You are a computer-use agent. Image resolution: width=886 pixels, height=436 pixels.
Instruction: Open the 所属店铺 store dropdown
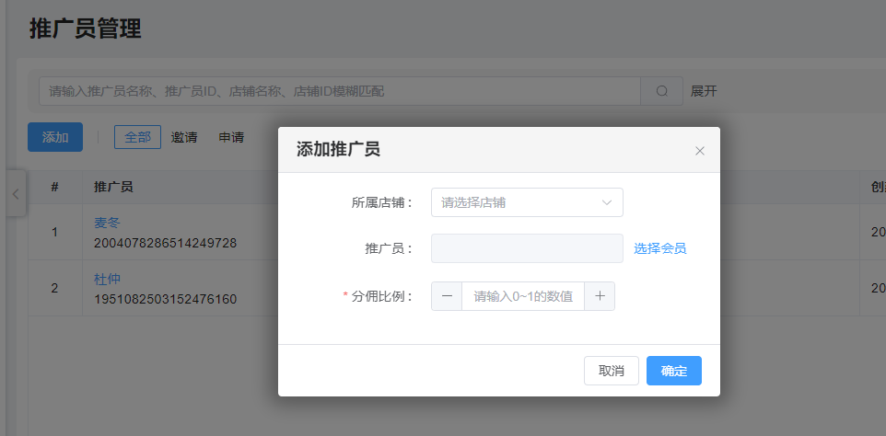click(527, 202)
